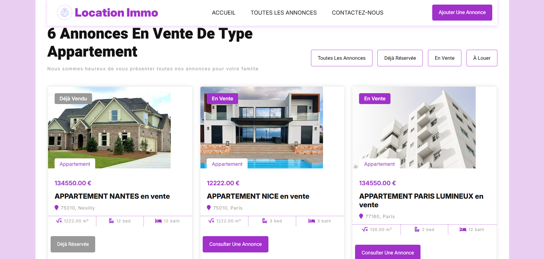This screenshot has width=544, height=259.
Task: Open the CONTACTEZ-NOUS menu link
Action: coord(358,13)
